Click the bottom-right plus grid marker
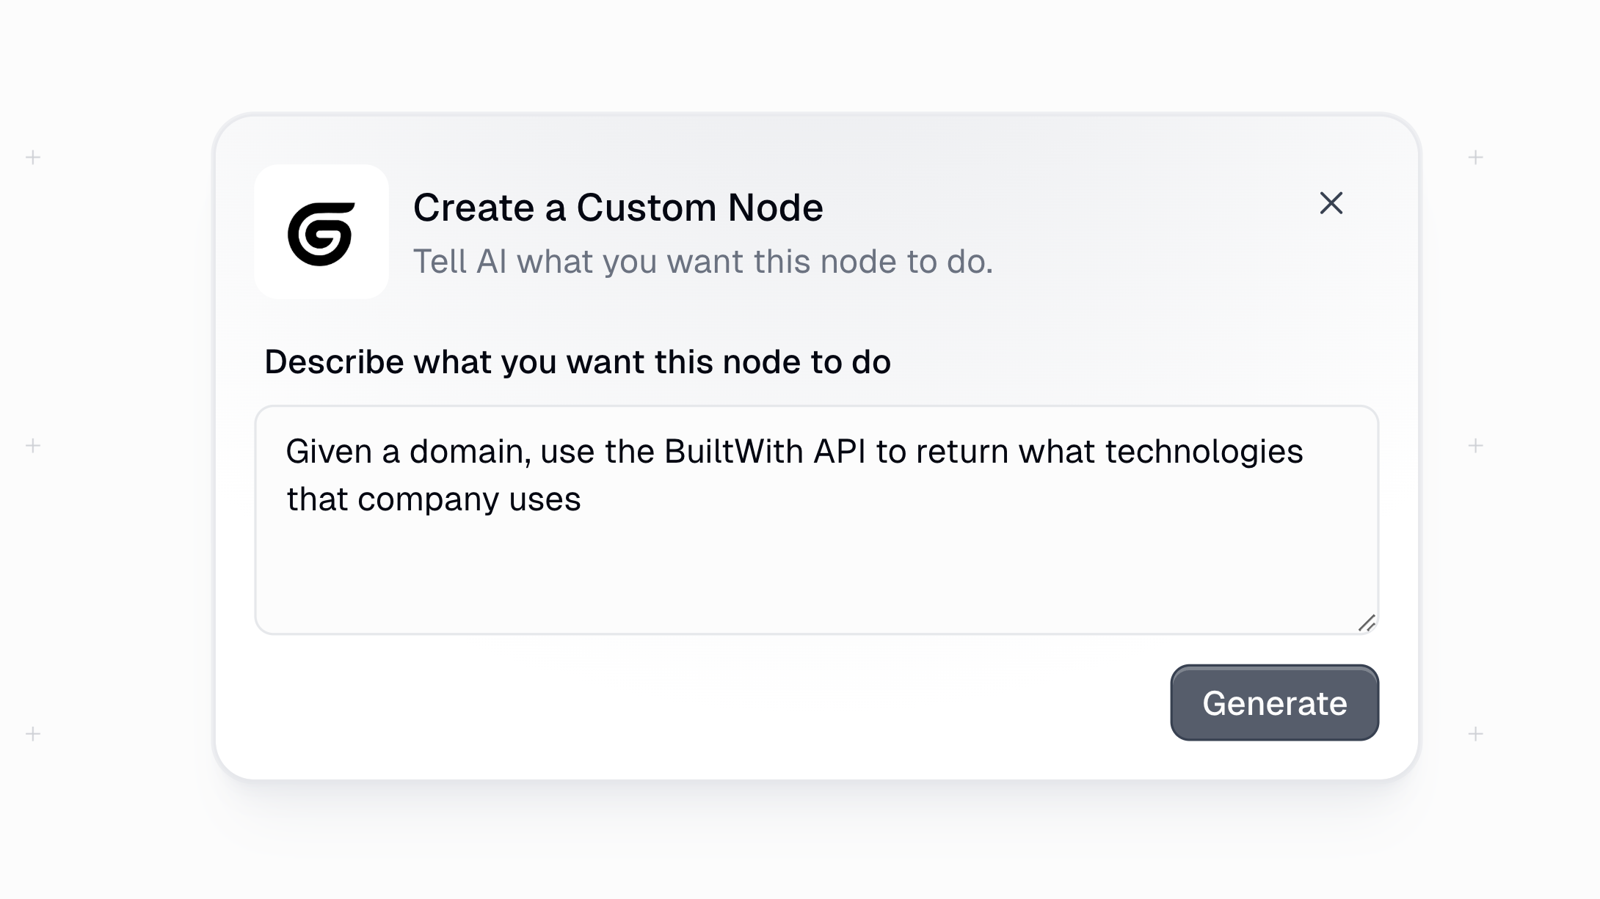The image size is (1600, 899). click(x=1476, y=733)
